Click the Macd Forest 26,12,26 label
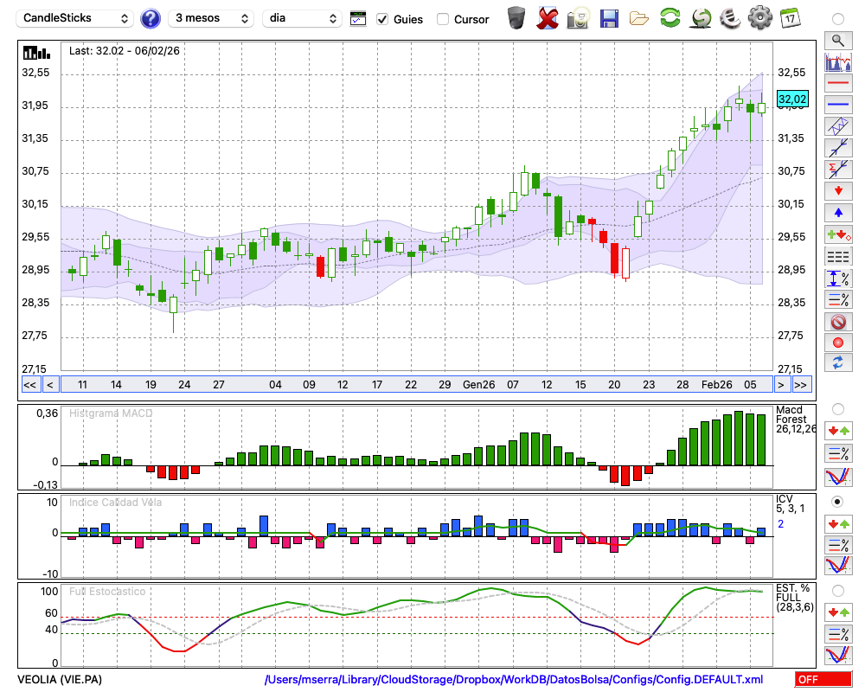This screenshot has height=692, width=865. 795,420
